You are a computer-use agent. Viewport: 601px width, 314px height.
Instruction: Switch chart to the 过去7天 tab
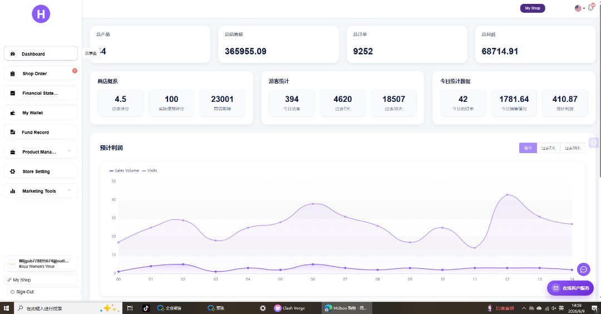tap(548, 148)
